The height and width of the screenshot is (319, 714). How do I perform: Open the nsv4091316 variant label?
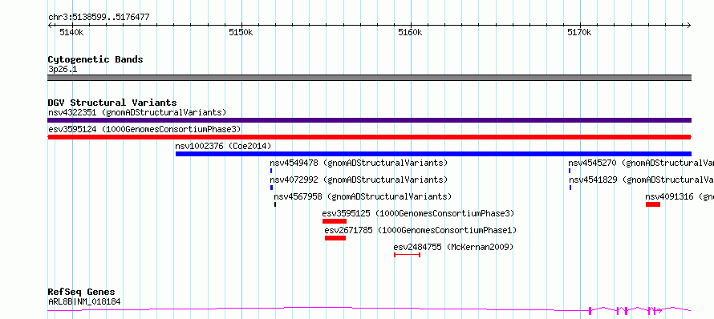(680, 196)
